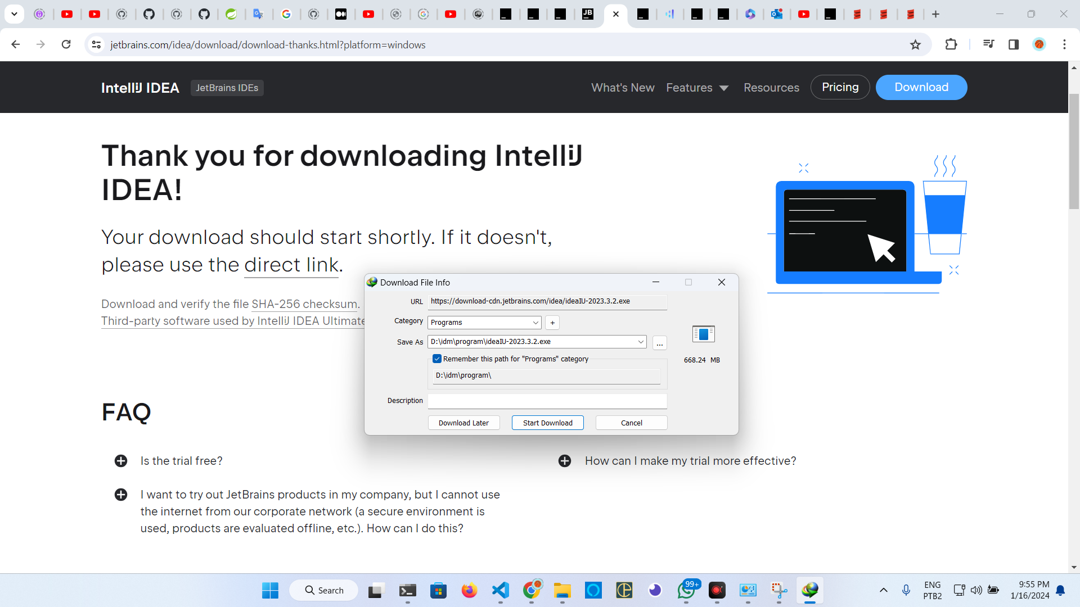Open Chrome side panel icon
The height and width of the screenshot is (607, 1080).
click(x=1013, y=44)
